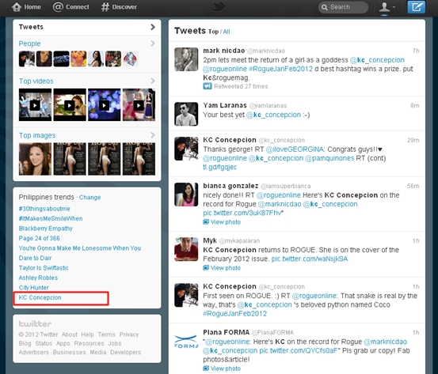Play the third top video with blue lights
The image size is (438, 374).
click(x=105, y=105)
